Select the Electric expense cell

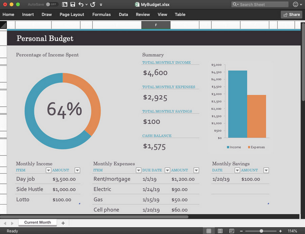point(117,189)
